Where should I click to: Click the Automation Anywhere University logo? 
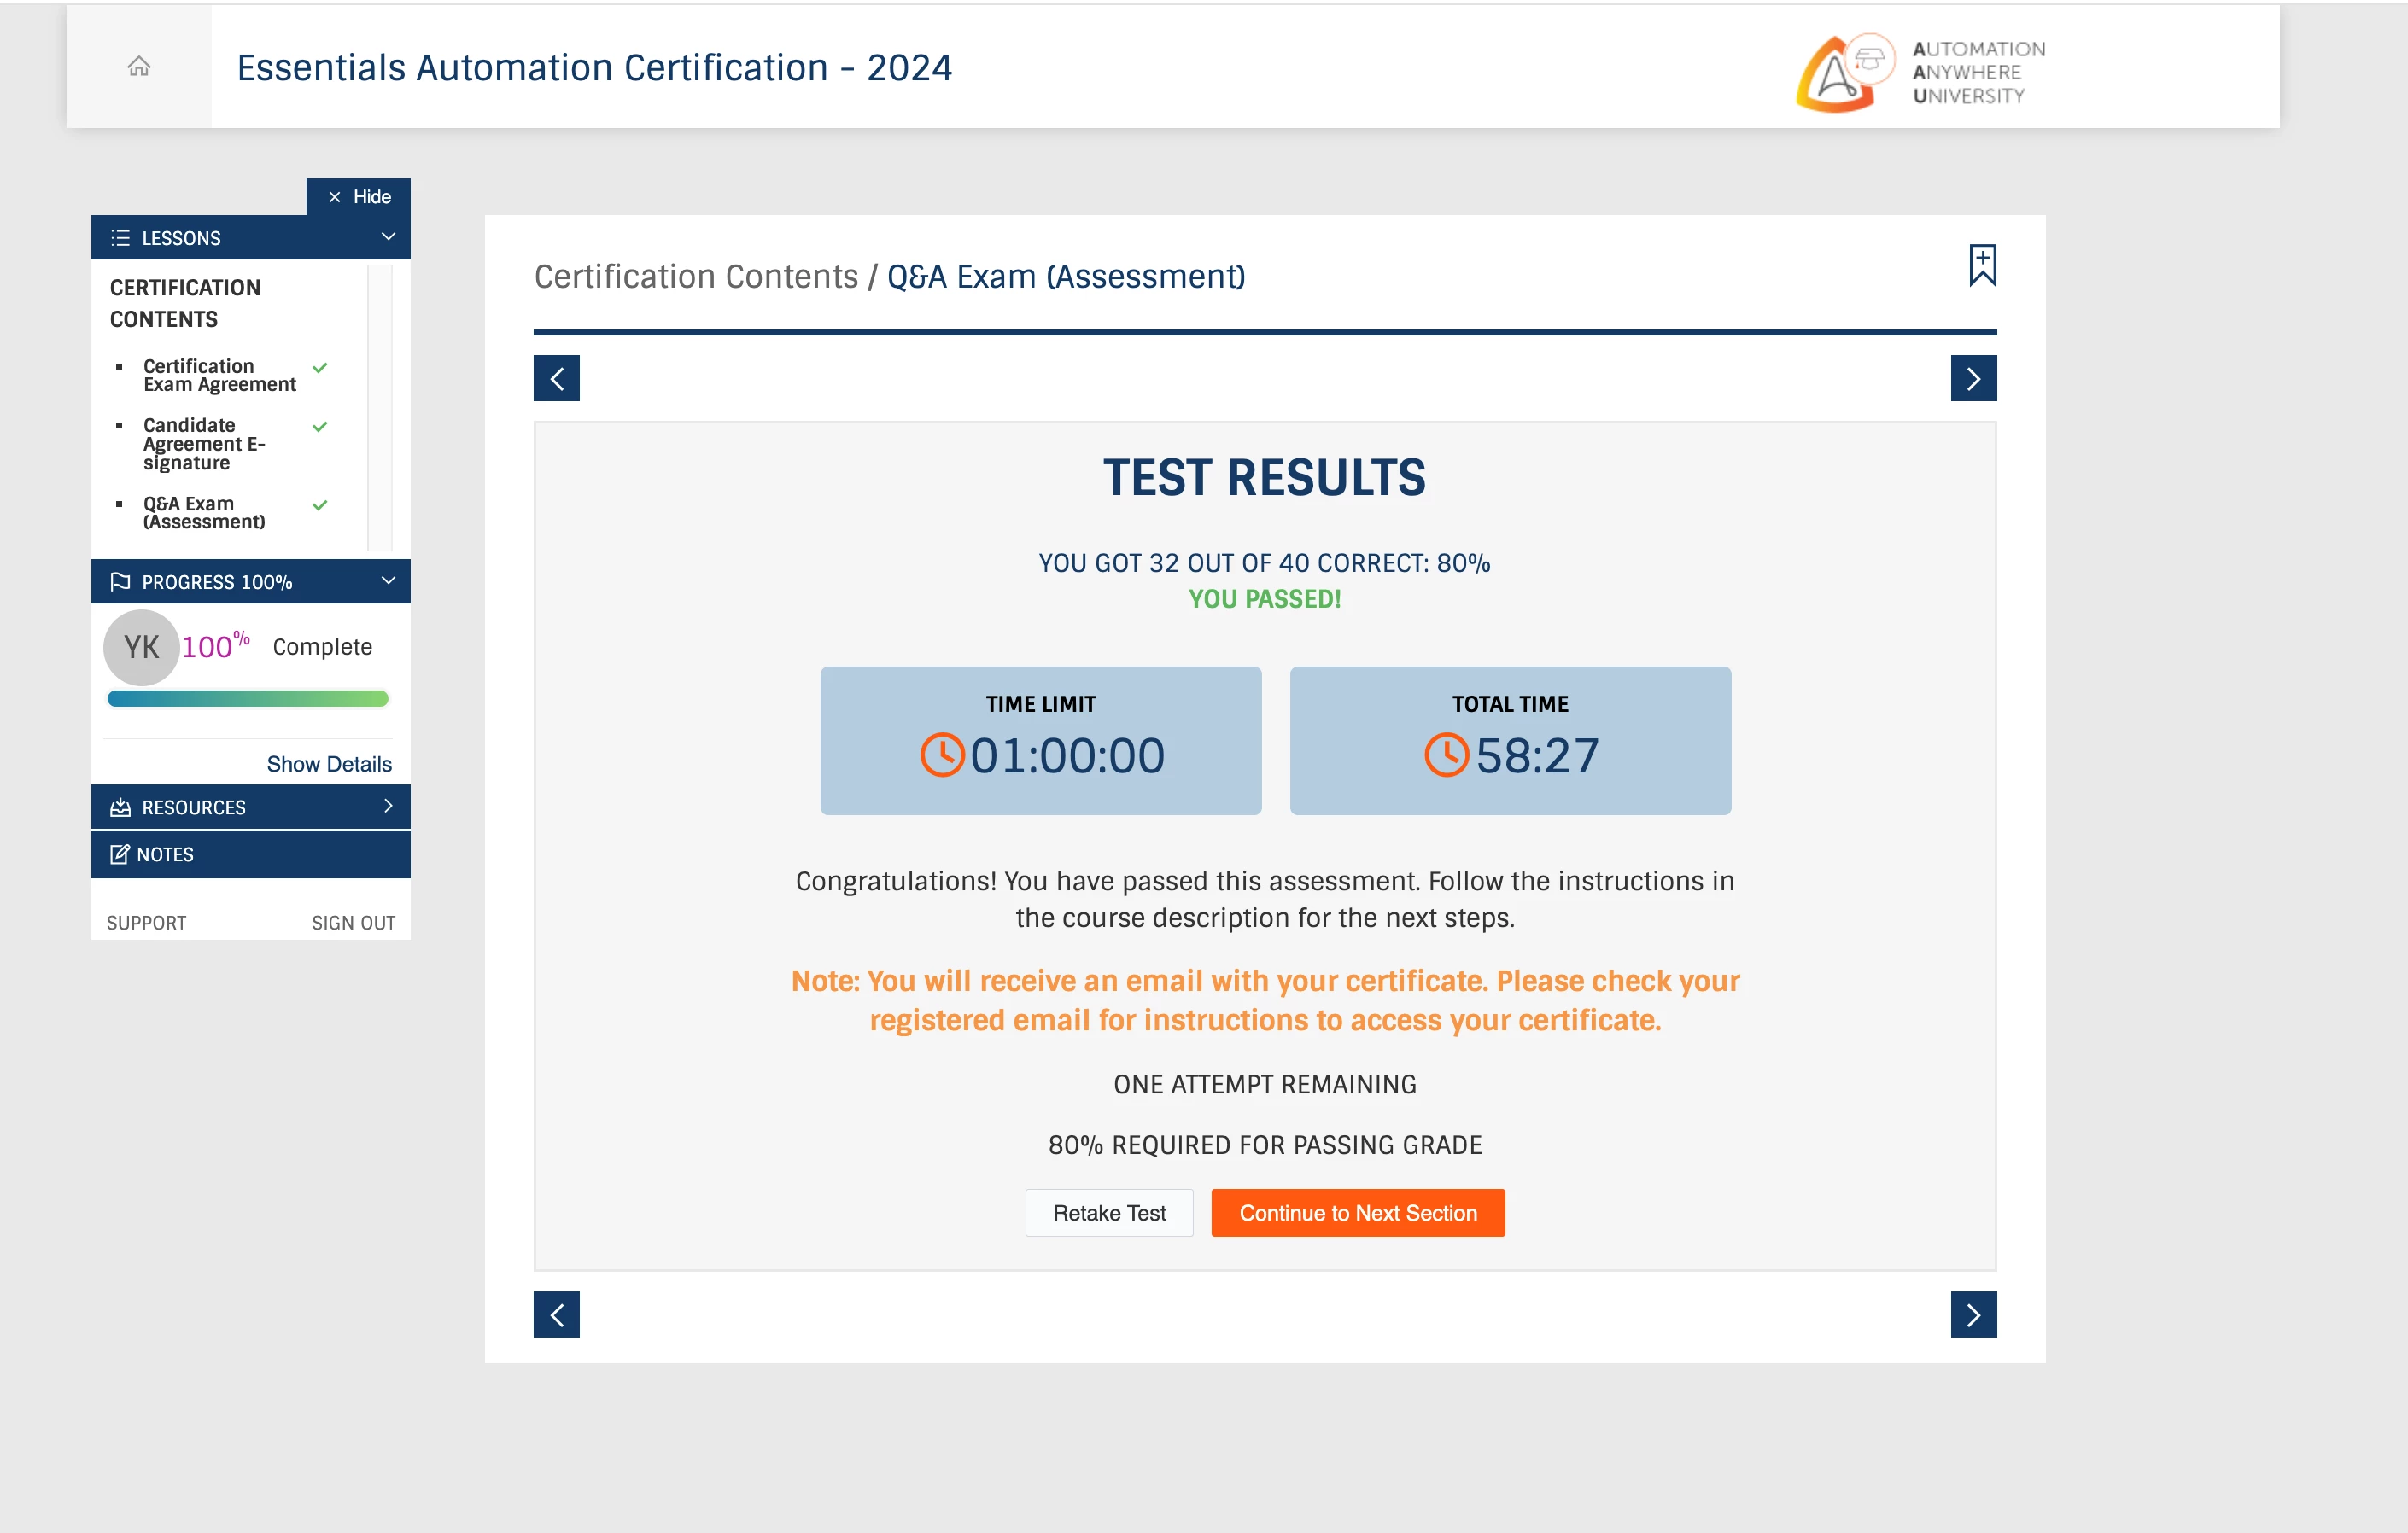[1919, 72]
